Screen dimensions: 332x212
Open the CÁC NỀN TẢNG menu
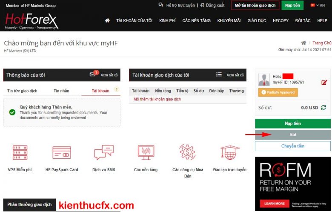[197, 20]
